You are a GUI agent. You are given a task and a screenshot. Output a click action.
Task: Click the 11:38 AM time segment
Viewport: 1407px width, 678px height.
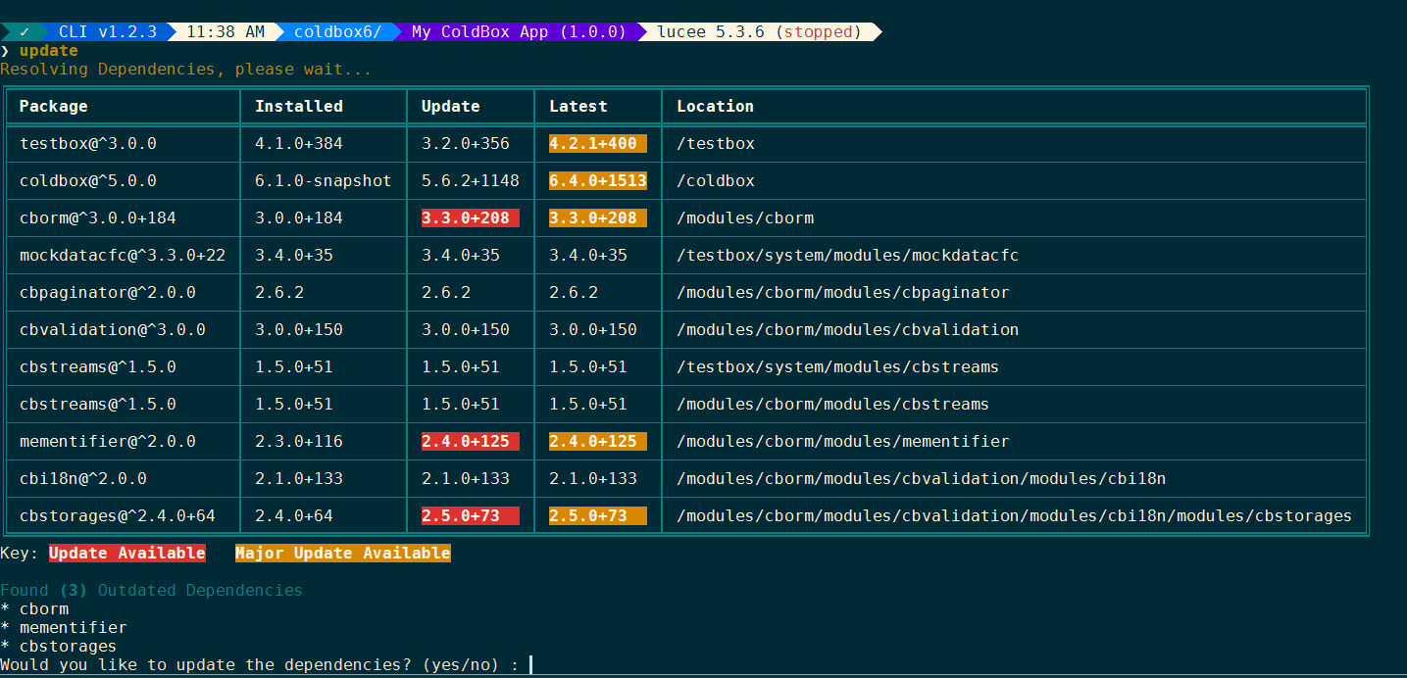(225, 32)
